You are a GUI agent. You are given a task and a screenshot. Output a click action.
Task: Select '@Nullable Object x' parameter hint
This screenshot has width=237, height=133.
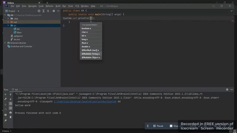[x=91, y=58]
